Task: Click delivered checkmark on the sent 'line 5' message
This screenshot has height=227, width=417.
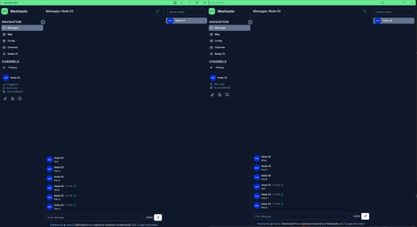Action: [282, 204]
